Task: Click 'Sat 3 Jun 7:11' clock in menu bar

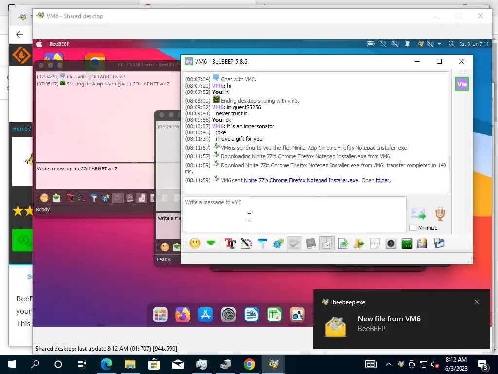Action: [474, 44]
